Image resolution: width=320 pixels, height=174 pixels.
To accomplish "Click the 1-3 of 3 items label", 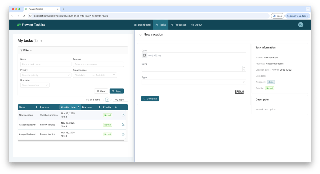I will 93,100.
